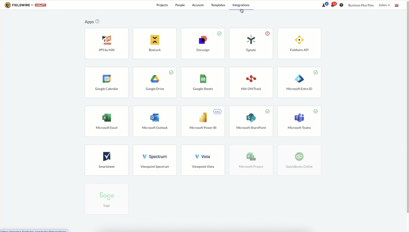Open the Docusign integration tile
This screenshot has width=409, height=232.
[x=203, y=43]
